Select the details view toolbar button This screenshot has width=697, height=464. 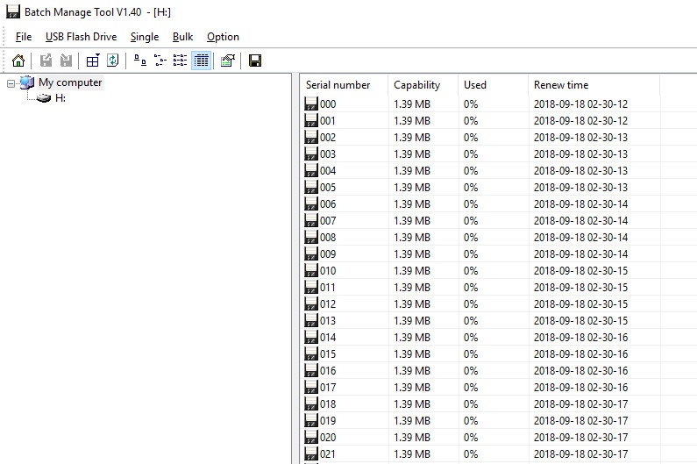tap(202, 61)
